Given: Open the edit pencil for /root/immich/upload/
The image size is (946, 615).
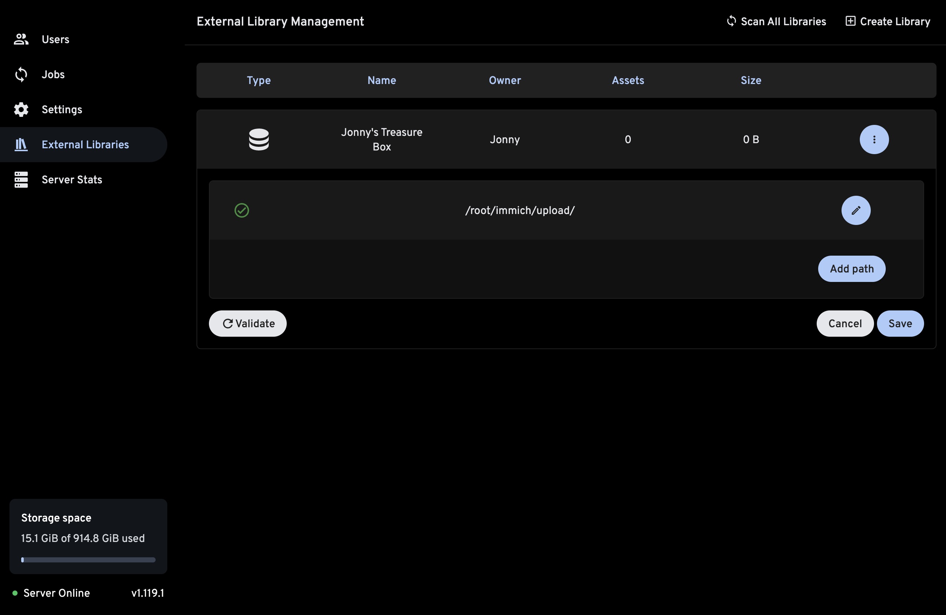Looking at the screenshot, I should (856, 210).
